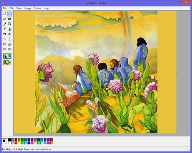Close the Paint window

186,2
